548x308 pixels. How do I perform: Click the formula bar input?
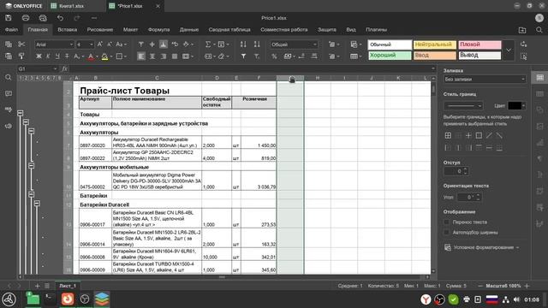click(250, 68)
